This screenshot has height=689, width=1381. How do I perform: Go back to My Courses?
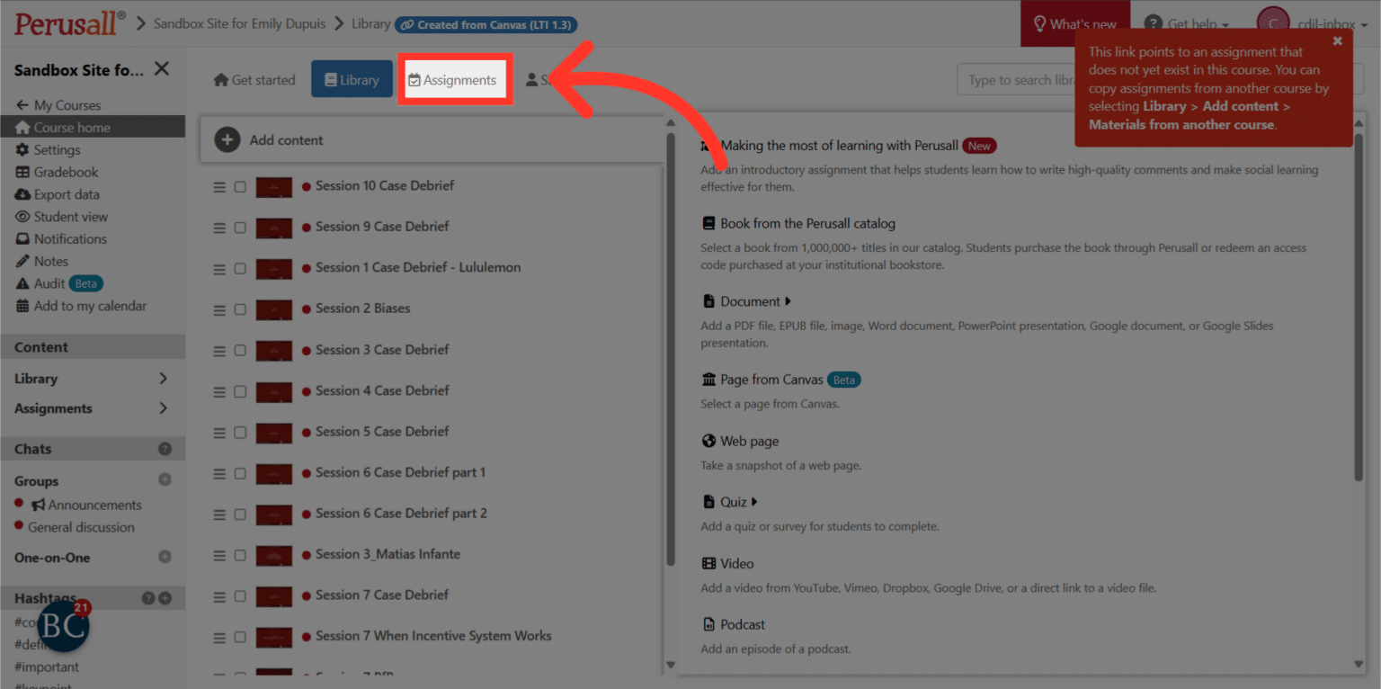point(58,104)
